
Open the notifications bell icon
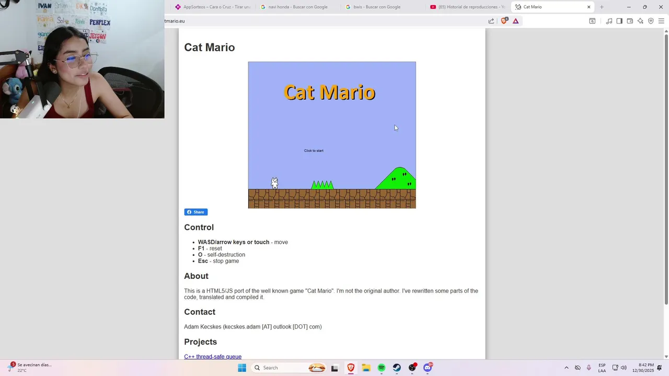click(x=660, y=368)
